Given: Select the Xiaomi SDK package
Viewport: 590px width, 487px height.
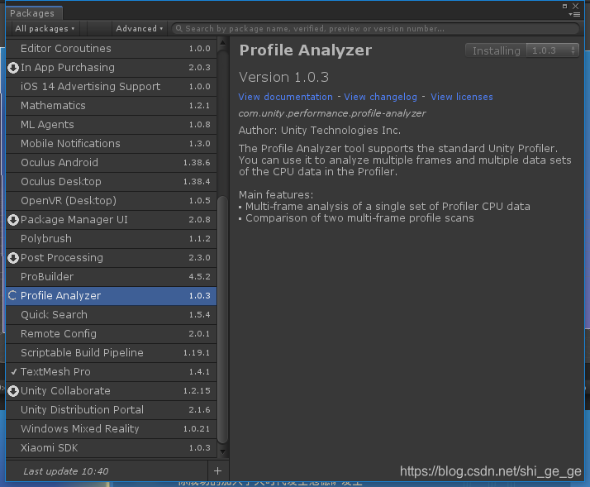Looking at the screenshot, I should 112,448.
